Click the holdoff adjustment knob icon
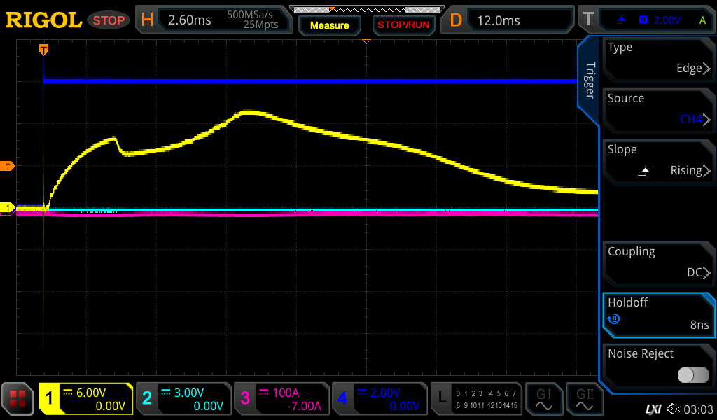Screen dimensions: 717x420 click(613, 319)
